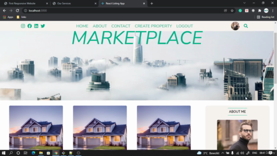
Task: Select the second house listing image
Action: (x=100, y=128)
